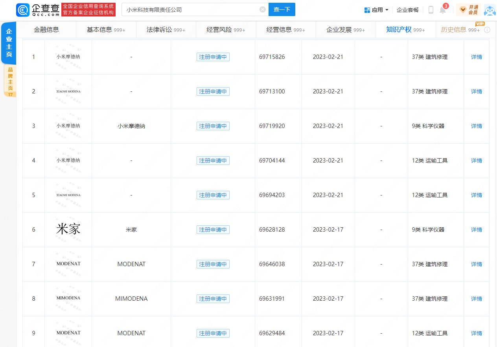
Task: Expand the 应用 dropdown menu
Action: click(x=376, y=10)
